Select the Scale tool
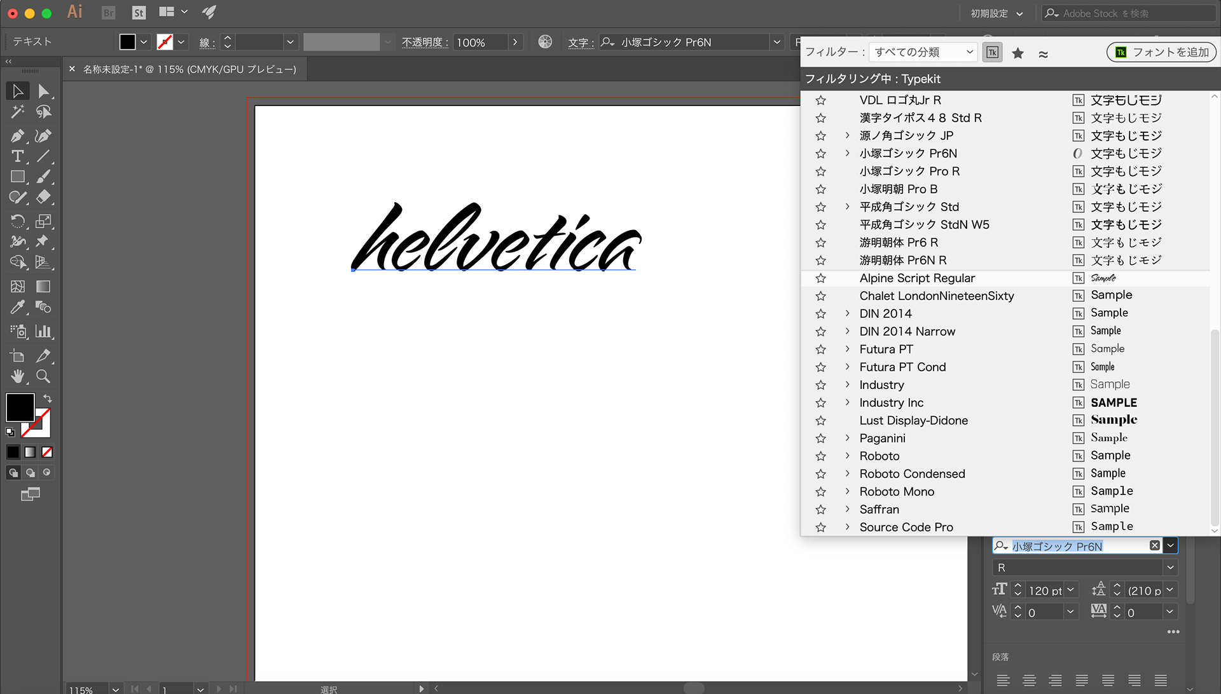Screen dimensions: 1221x694 [43, 221]
